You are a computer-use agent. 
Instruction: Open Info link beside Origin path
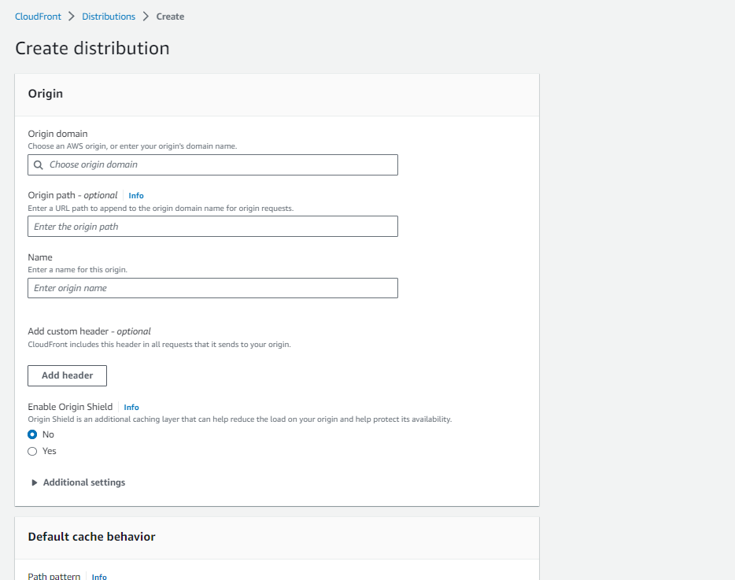click(136, 196)
